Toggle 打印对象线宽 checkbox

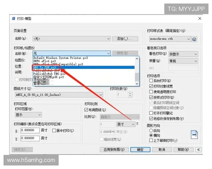point(151,86)
